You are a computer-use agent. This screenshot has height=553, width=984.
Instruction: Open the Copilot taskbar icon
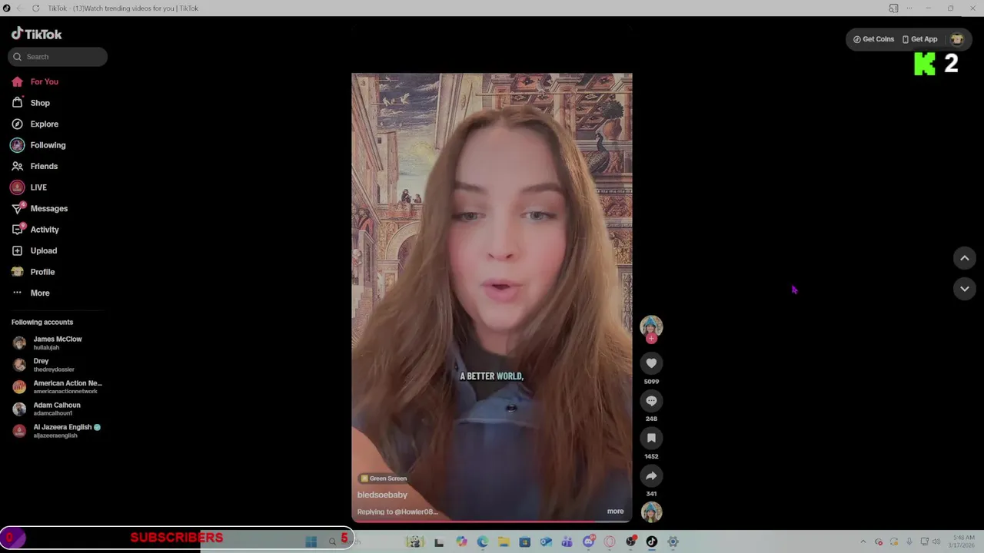(x=461, y=541)
